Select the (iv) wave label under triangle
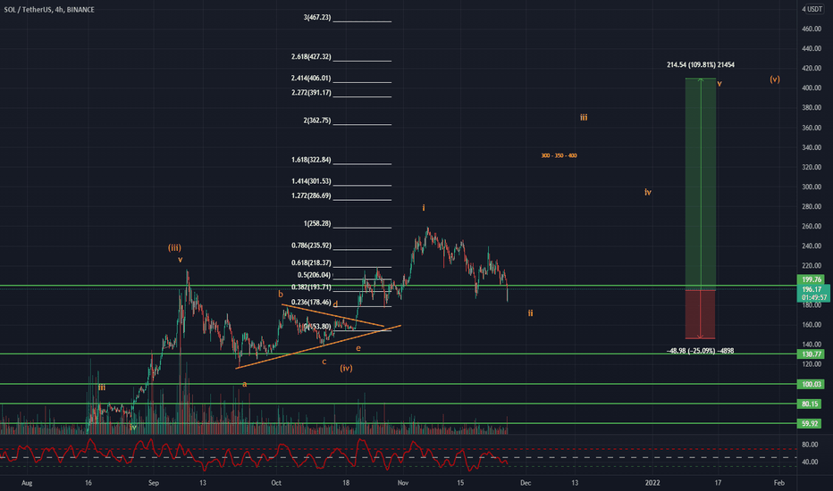833x491 pixels. [347, 368]
